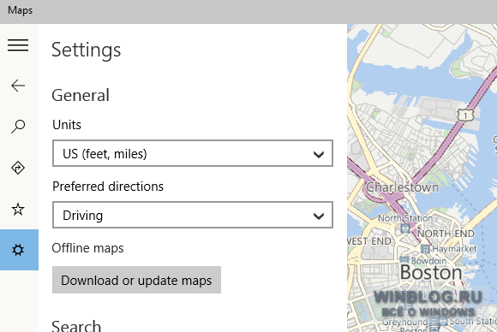Click the NORTH END neighborhood label
This screenshot has width=497, height=332.
pyautogui.click(x=446, y=234)
